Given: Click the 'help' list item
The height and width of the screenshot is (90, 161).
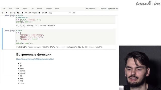Looking at the screenshot, I should pos(21,81).
